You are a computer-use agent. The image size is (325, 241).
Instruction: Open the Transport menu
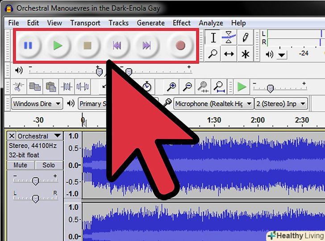click(x=85, y=23)
